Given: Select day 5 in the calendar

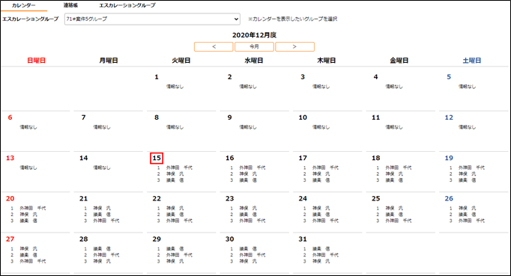Looking at the screenshot, I should (x=449, y=77).
